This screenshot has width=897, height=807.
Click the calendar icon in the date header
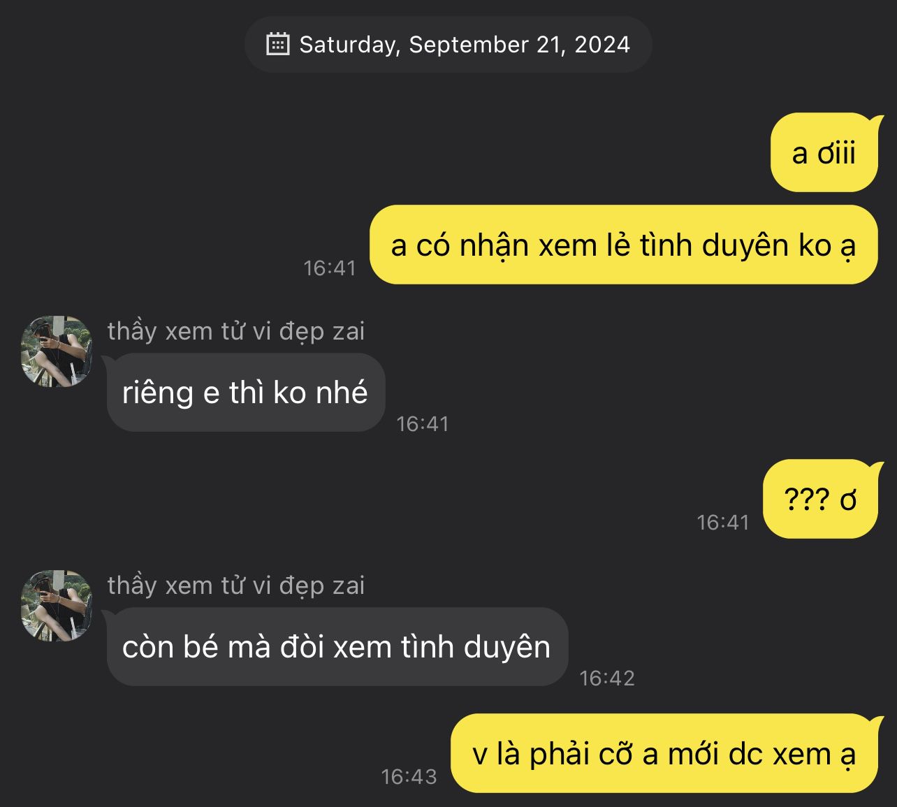tap(277, 44)
